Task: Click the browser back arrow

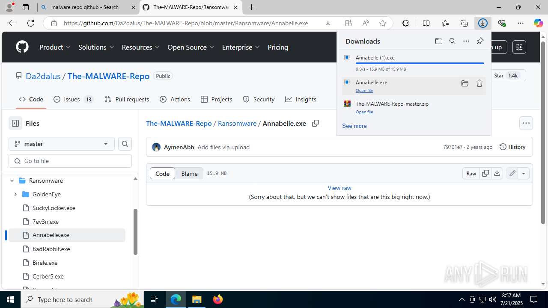Action: point(12,23)
